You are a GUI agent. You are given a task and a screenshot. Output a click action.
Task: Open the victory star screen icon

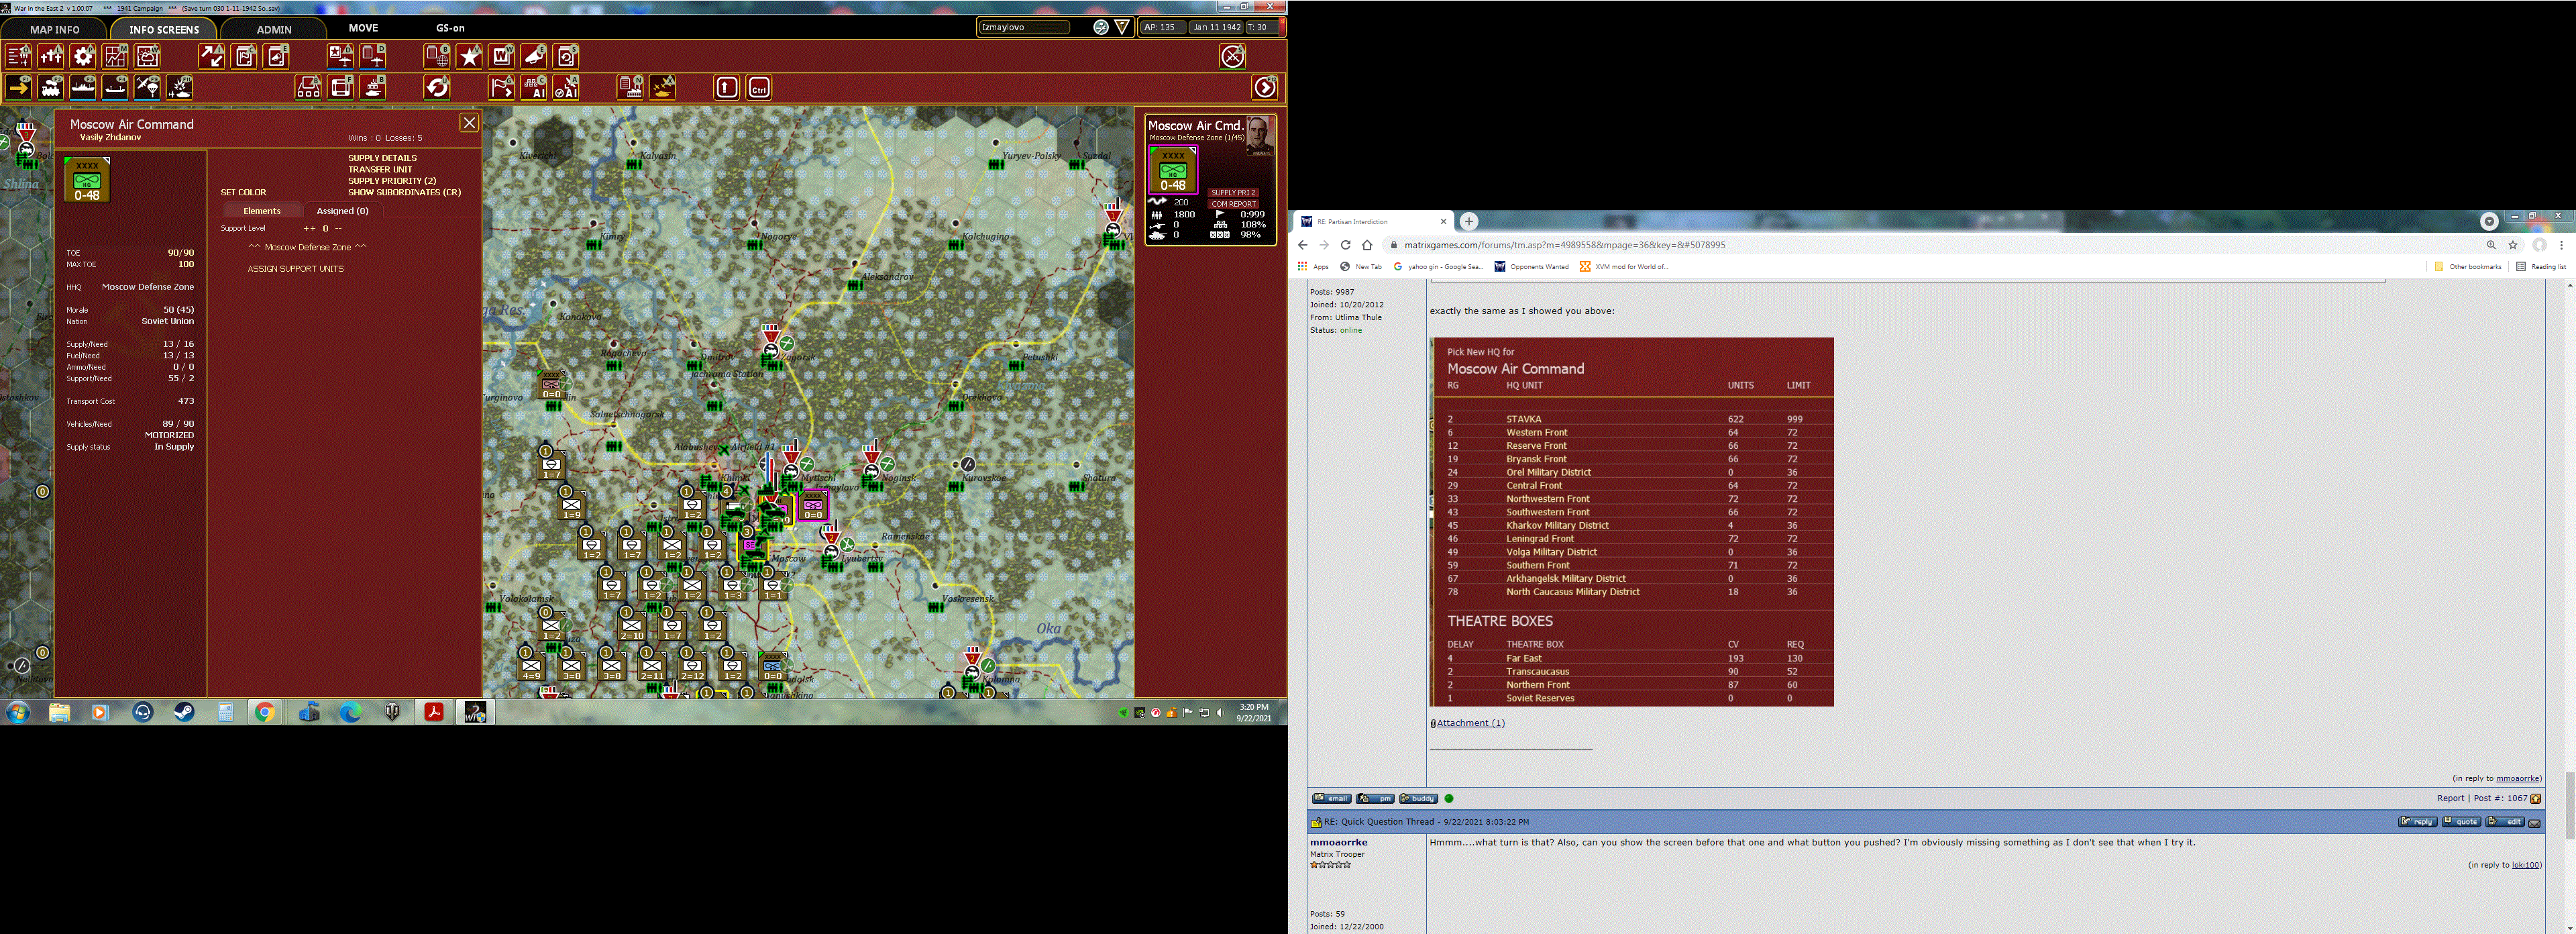tap(470, 56)
